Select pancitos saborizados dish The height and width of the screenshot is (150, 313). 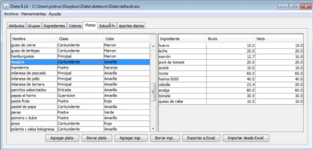coord(80,90)
